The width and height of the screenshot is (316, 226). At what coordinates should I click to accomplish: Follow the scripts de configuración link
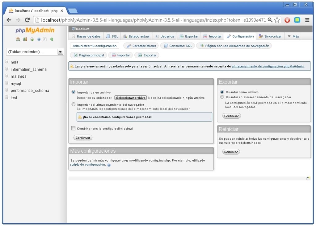88,165
